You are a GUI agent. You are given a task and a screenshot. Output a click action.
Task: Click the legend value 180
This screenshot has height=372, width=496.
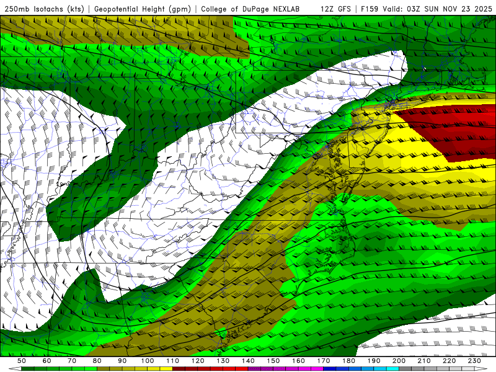[x=348, y=361]
